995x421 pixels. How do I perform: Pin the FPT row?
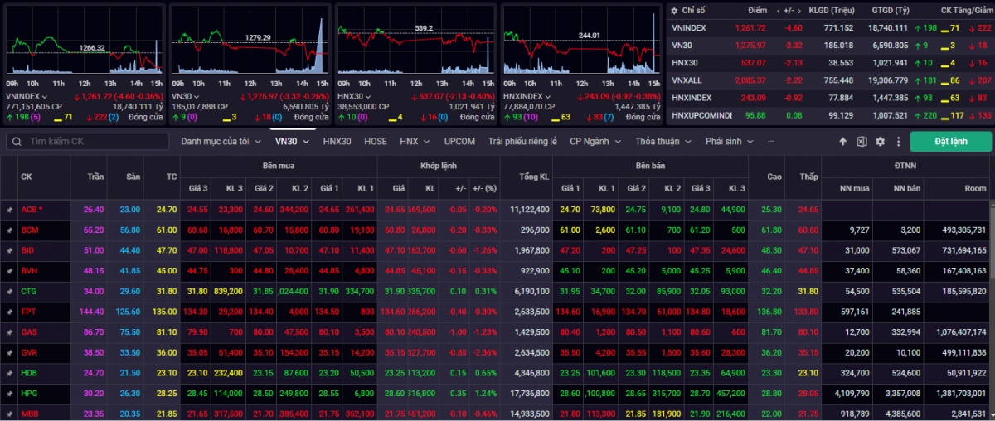9,312
